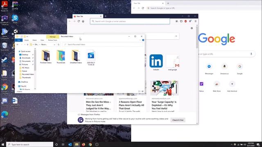Expand address bar history dropdown in Explorer
The width and height of the screenshot is (262, 147).
coord(54,45)
